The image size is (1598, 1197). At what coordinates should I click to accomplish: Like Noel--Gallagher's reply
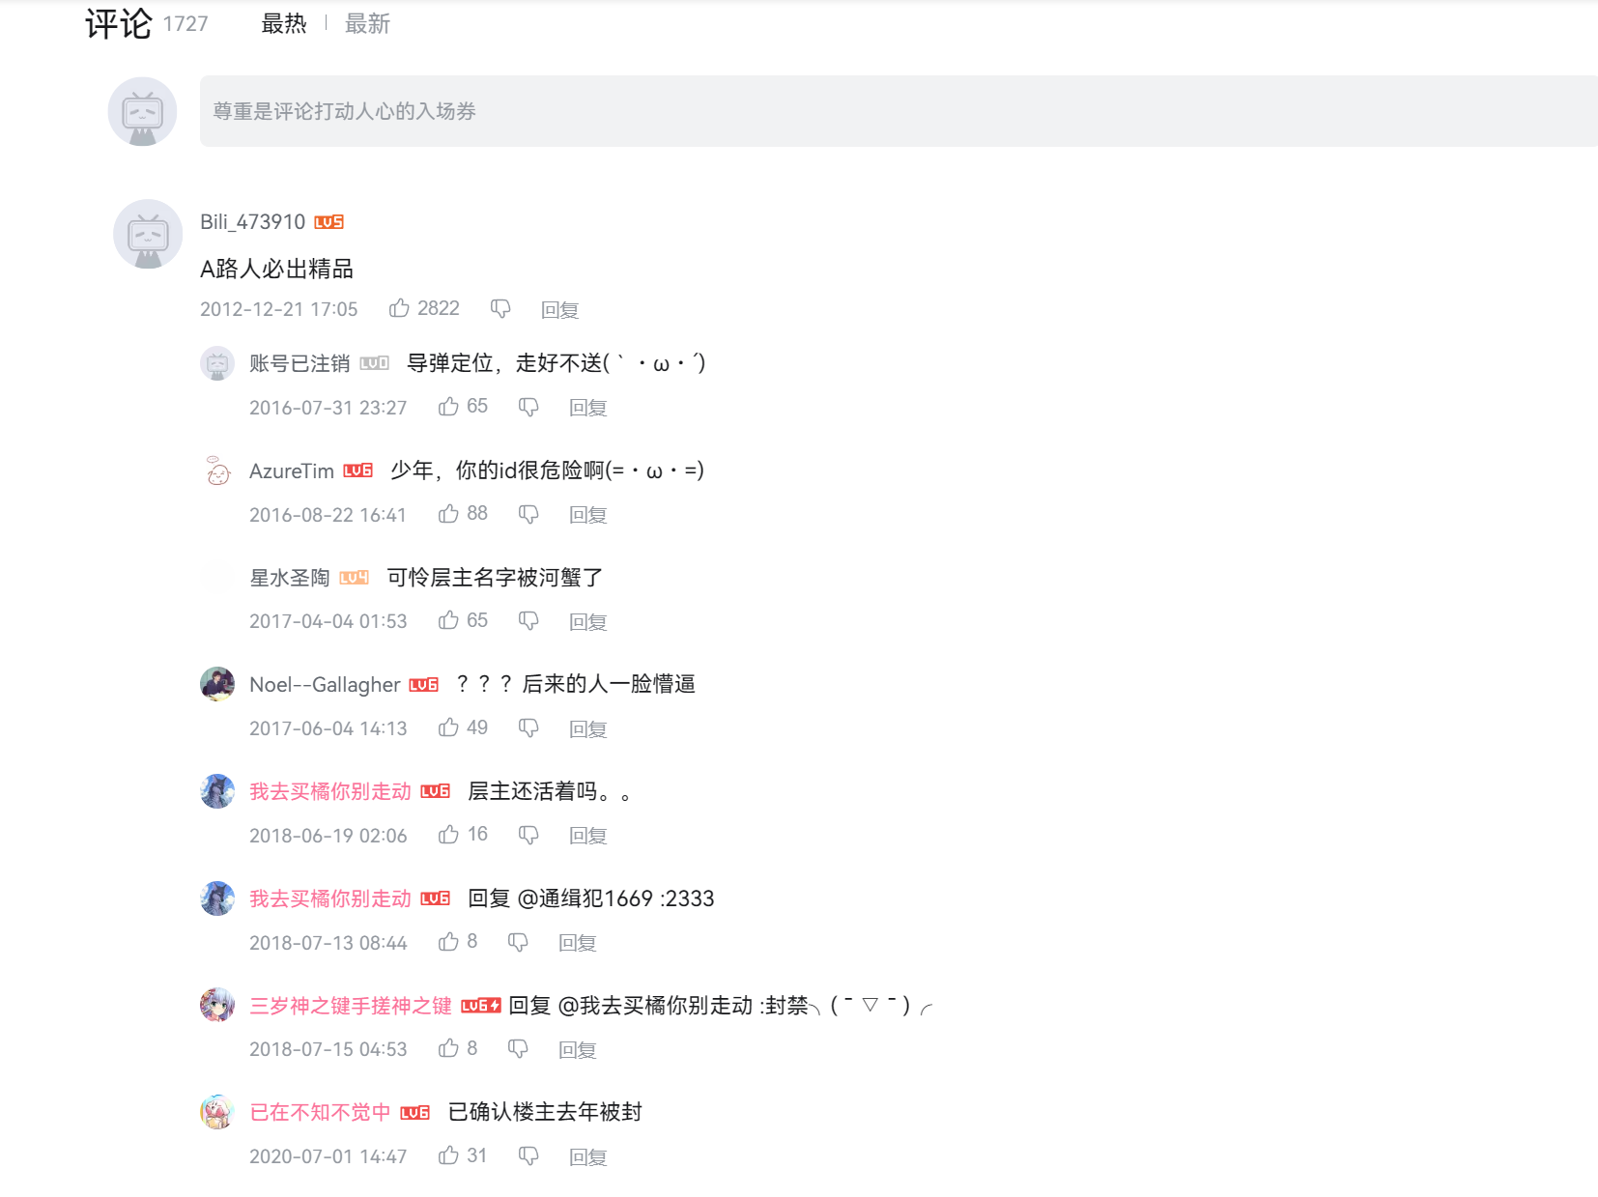point(448,727)
